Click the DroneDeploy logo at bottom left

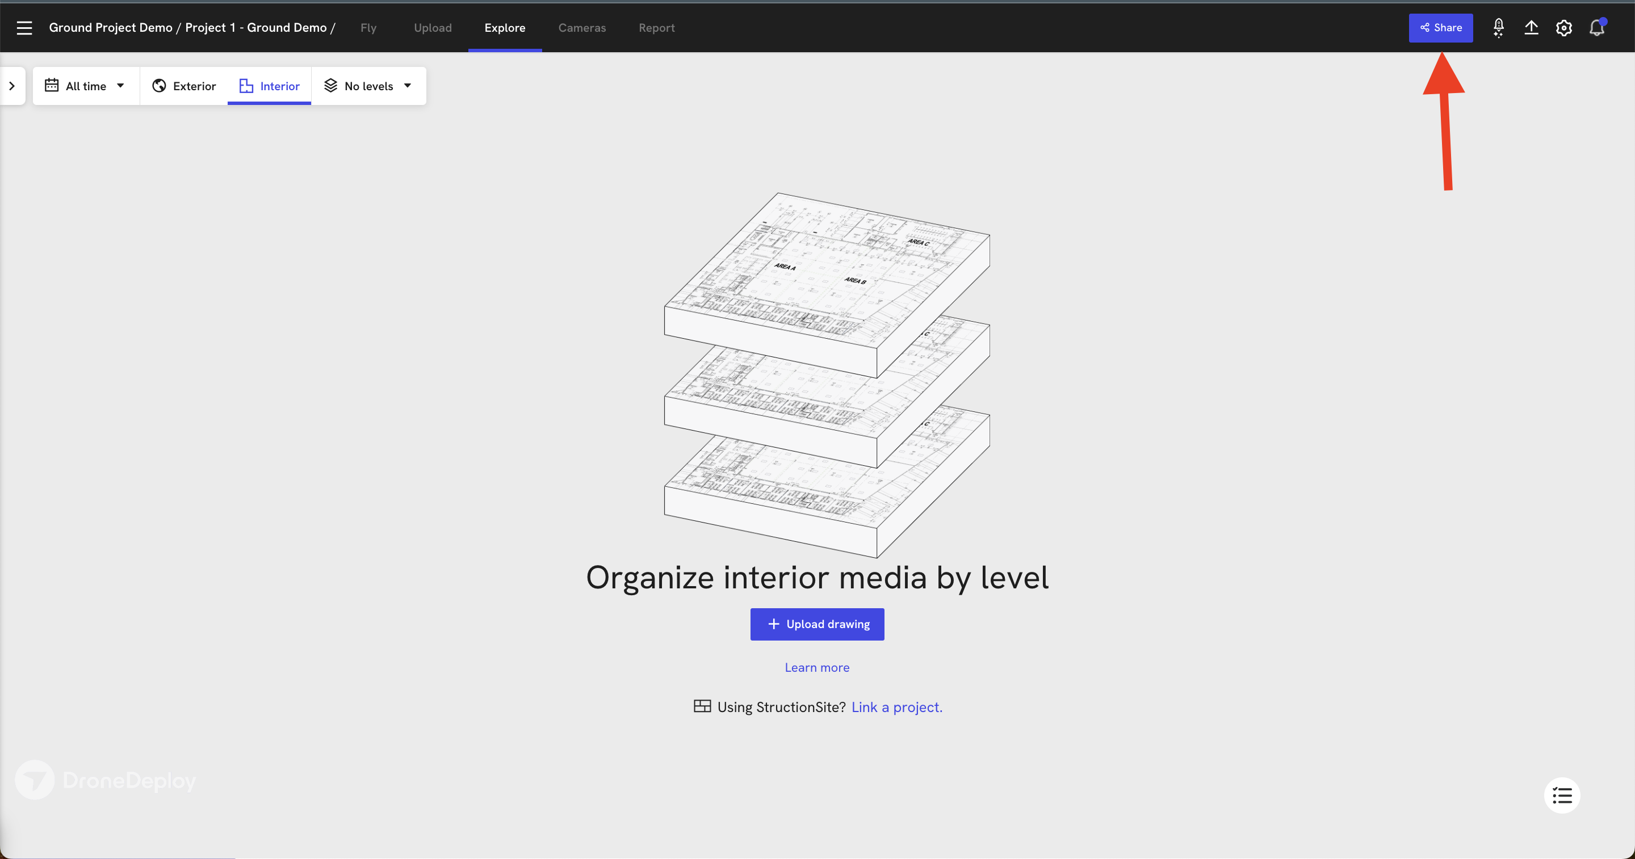click(x=106, y=780)
